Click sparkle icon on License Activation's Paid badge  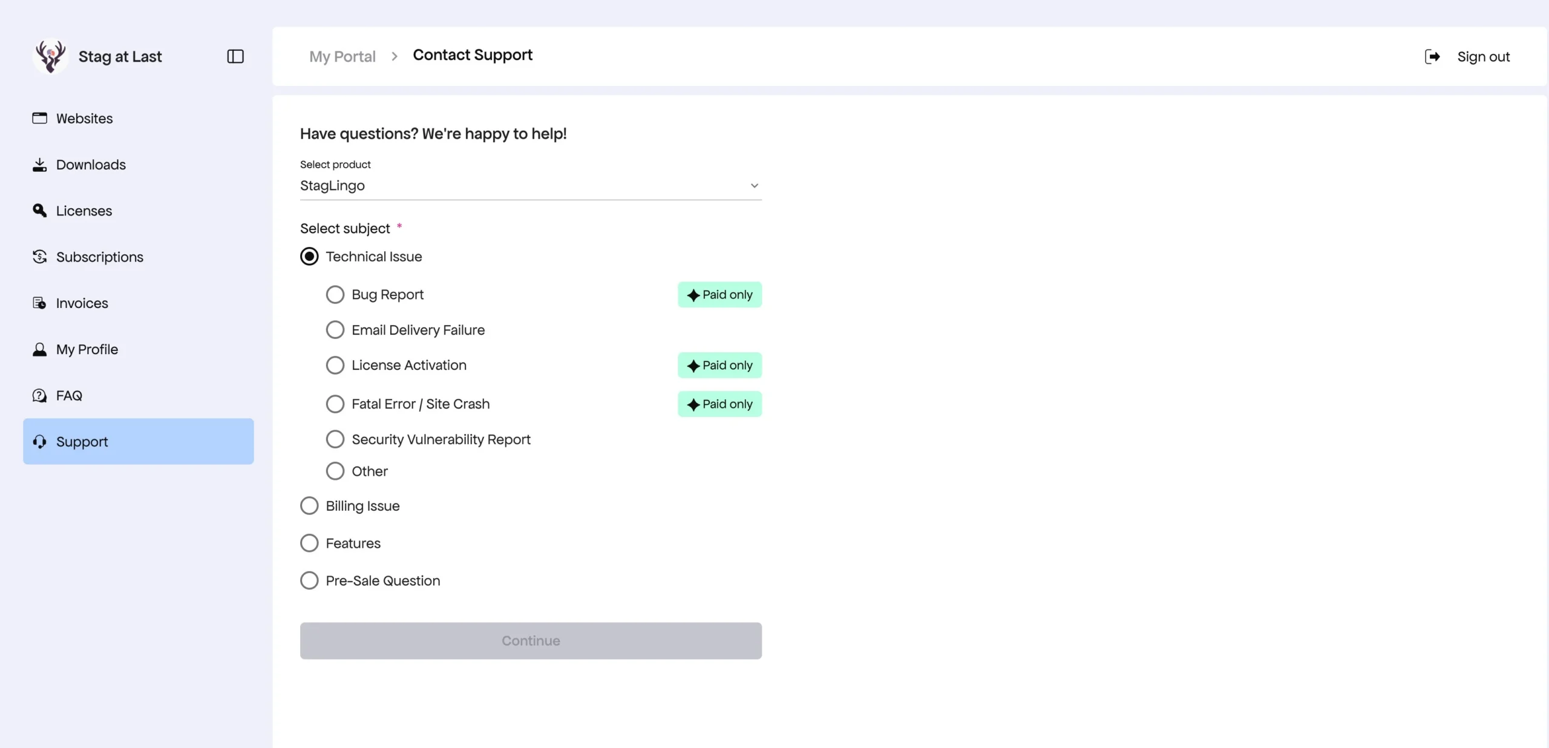(693, 366)
